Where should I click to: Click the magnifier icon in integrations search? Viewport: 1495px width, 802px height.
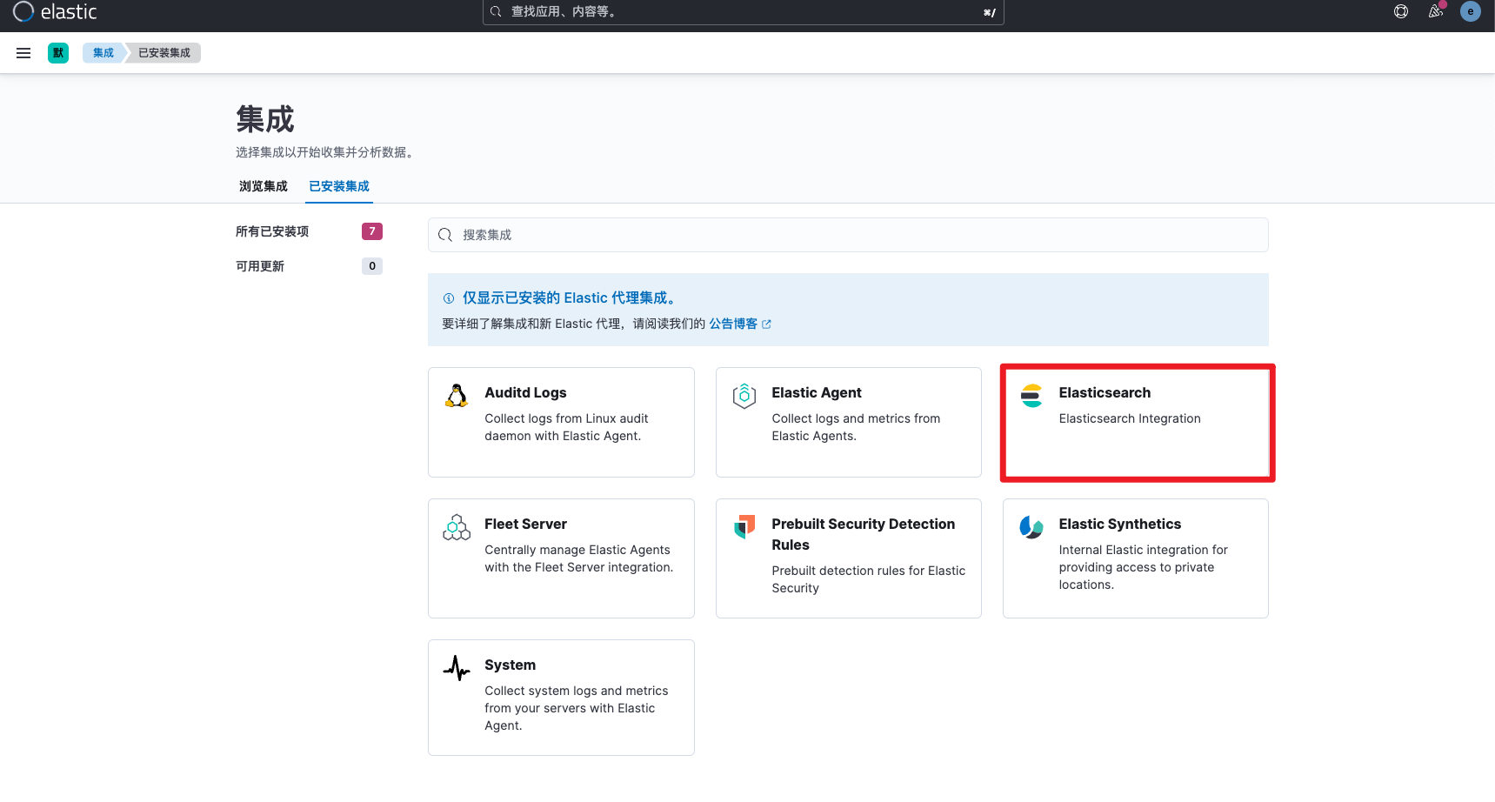[x=445, y=235]
